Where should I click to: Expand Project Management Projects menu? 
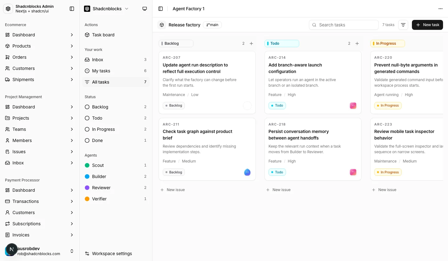[x=40, y=118]
